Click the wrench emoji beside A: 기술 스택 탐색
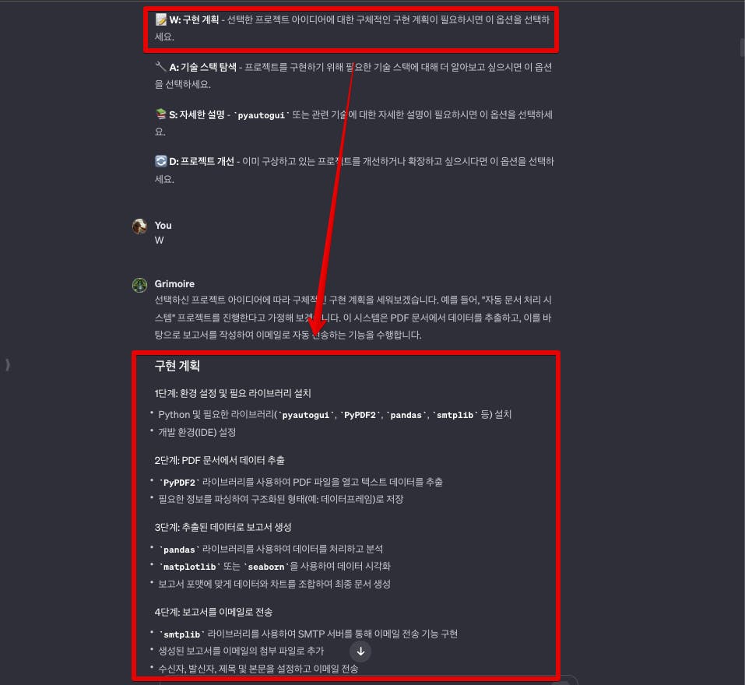745x685 pixels. click(160, 66)
